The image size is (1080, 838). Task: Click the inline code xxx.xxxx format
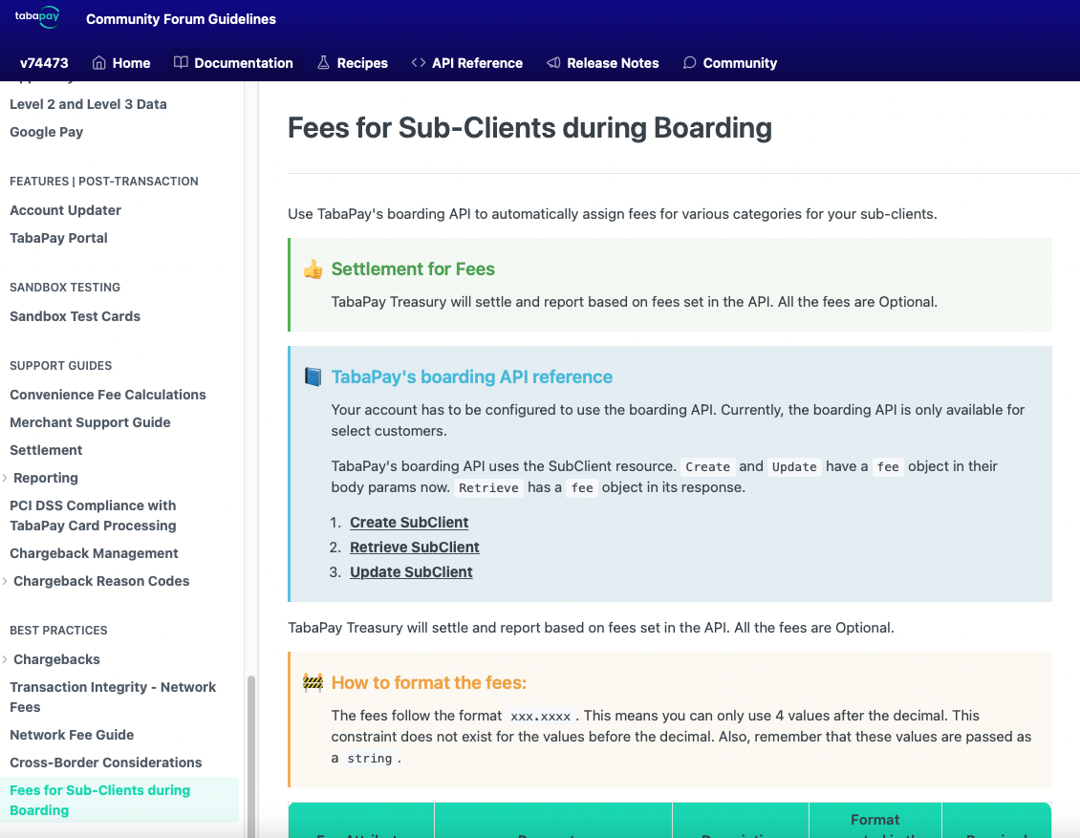pos(541,716)
